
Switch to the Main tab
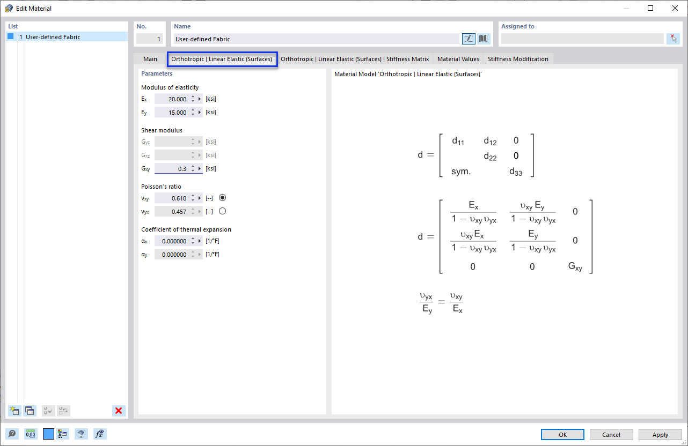point(150,59)
